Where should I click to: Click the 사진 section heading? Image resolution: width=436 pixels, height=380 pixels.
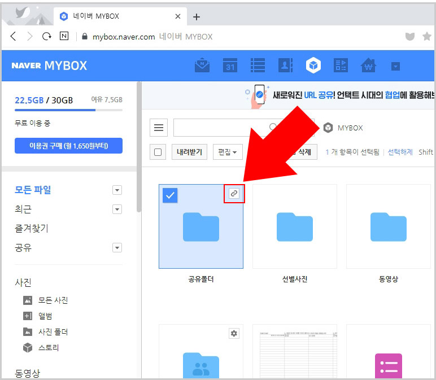pos(23,282)
